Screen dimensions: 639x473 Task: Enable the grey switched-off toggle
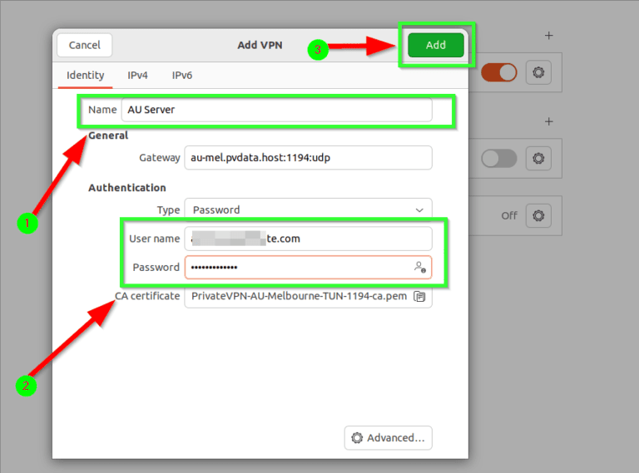[498, 158]
